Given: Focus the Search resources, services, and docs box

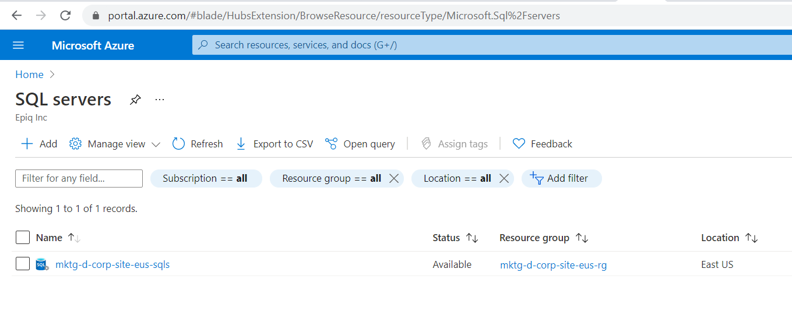Looking at the screenshot, I should coord(492,45).
